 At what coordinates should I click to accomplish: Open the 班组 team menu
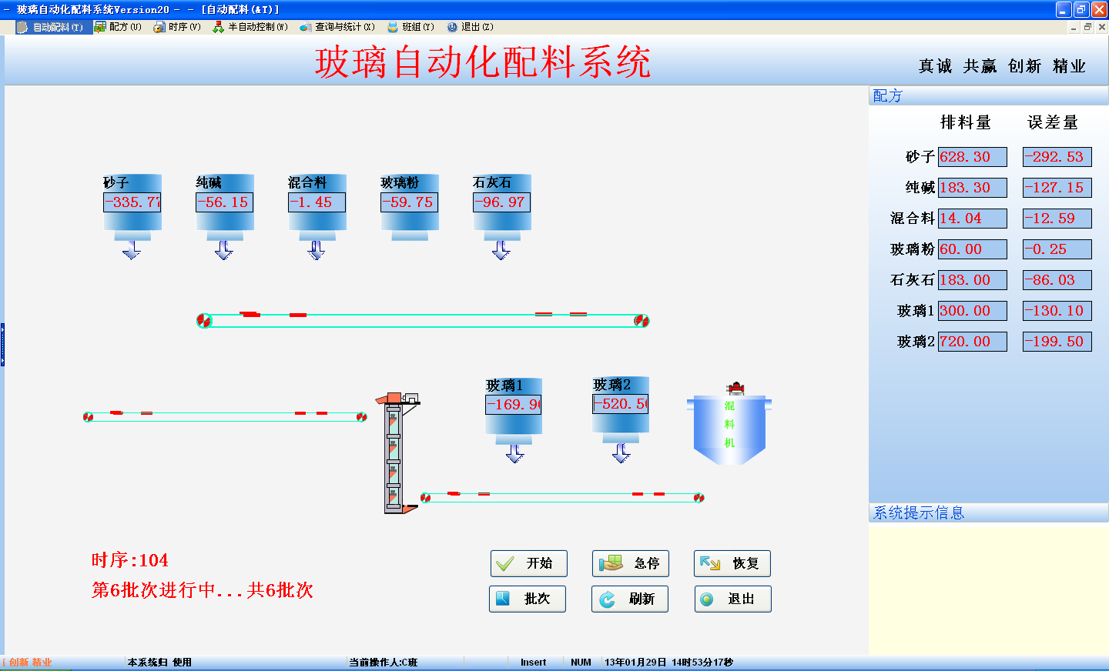[411, 27]
